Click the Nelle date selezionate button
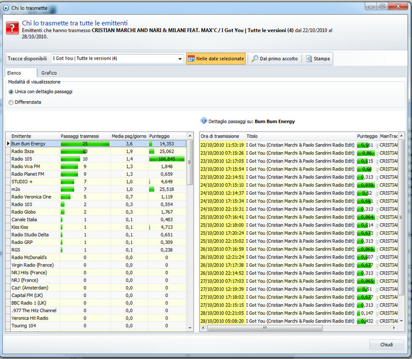Image resolution: width=412 pixels, height=359 pixels. 216,58
